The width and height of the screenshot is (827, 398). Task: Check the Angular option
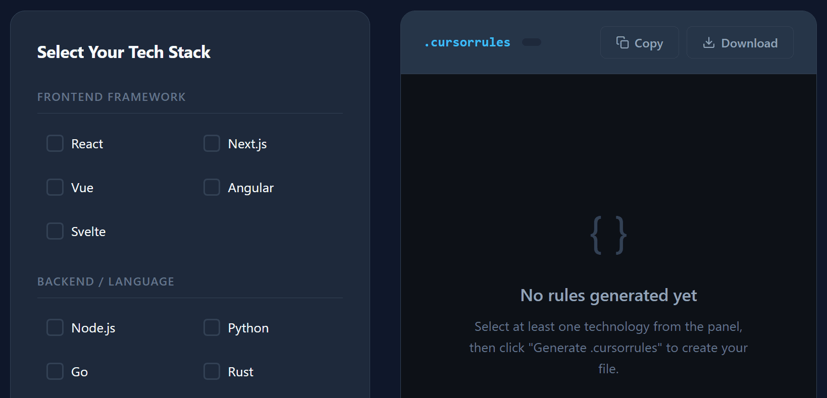pyautogui.click(x=212, y=187)
